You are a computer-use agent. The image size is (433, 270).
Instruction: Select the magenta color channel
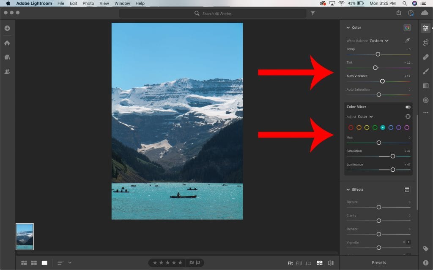[407, 127]
